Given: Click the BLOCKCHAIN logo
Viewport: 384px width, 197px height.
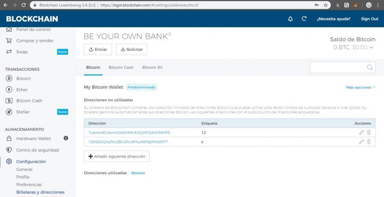Looking at the screenshot, I should (32, 19).
